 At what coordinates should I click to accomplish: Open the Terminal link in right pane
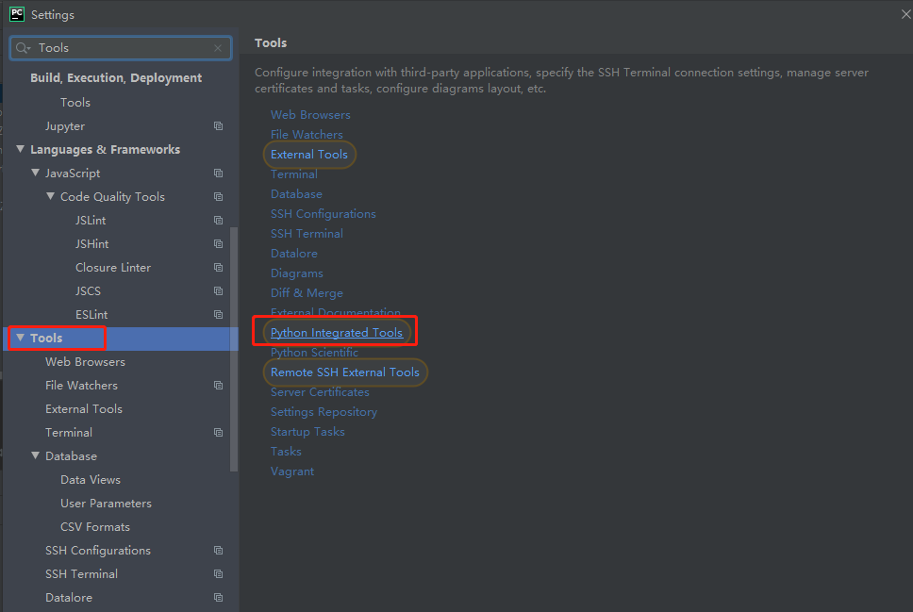[x=294, y=174]
